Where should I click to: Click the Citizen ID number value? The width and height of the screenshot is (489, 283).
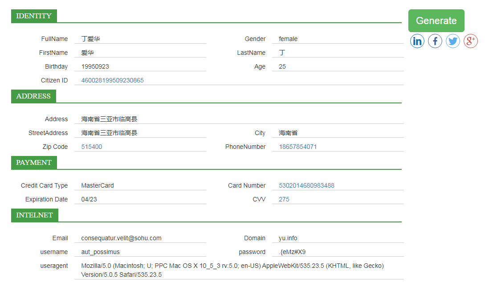(112, 81)
